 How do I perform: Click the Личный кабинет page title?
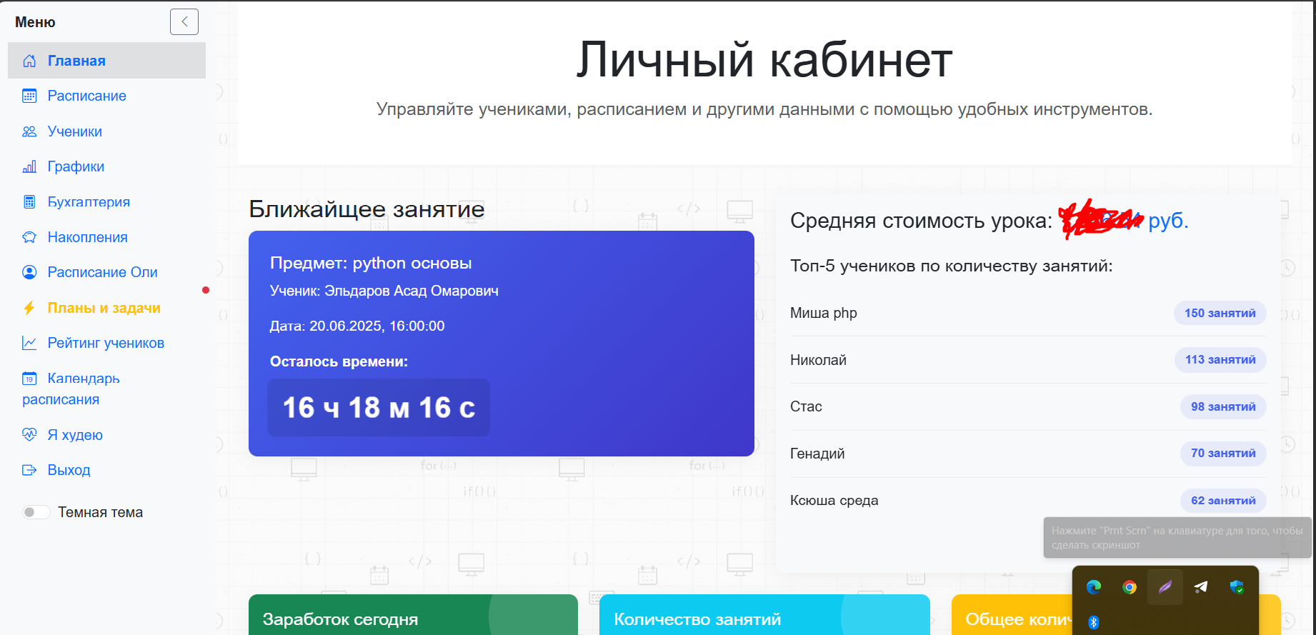click(764, 59)
